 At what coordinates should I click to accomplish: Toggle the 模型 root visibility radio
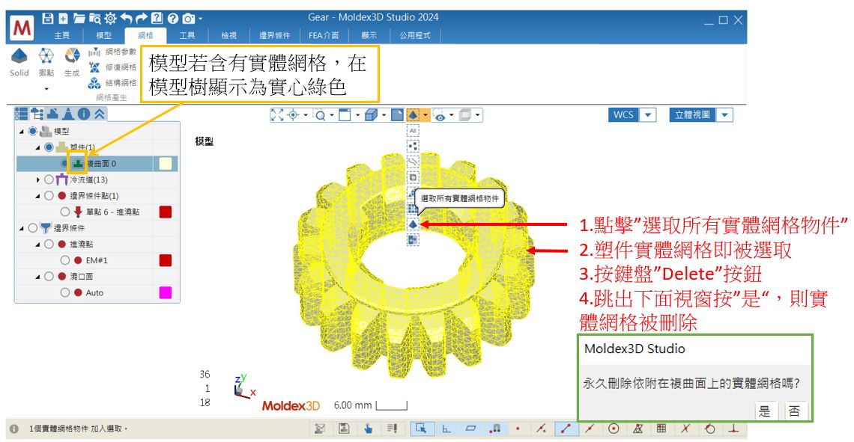click(33, 131)
